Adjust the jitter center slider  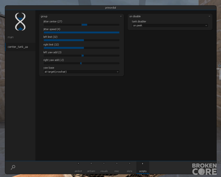point(82,25)
